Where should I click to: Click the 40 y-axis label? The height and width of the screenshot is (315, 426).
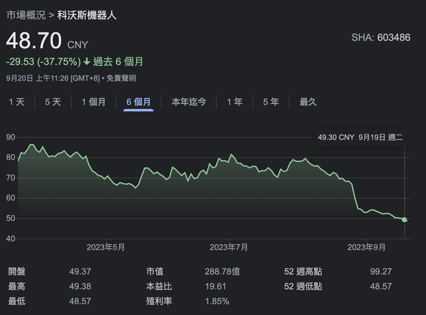[x=11, y=239]
